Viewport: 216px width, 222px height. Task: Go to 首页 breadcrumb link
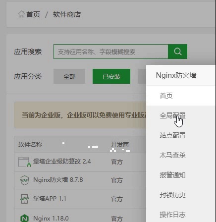tap(33, 14)
